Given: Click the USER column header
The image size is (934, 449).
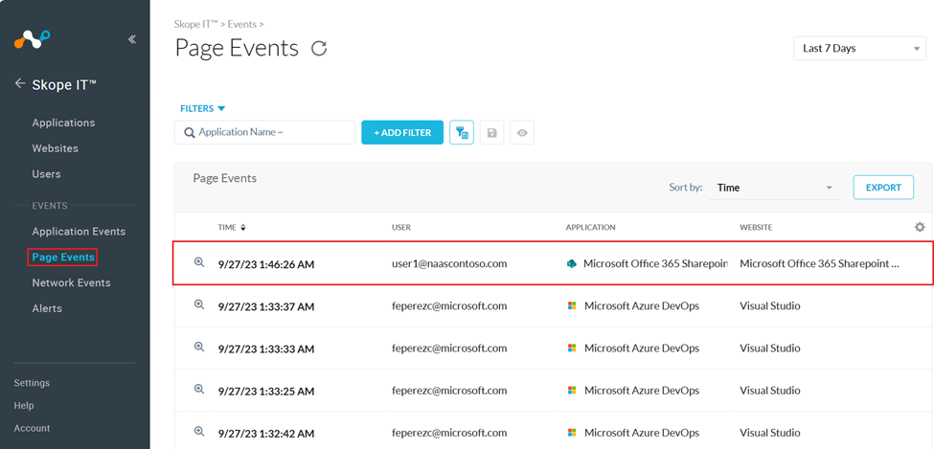Looking at the screenshot, I should click(x=401, y=228).
